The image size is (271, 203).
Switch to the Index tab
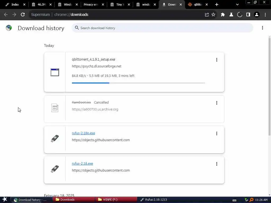tap(15, 5)
